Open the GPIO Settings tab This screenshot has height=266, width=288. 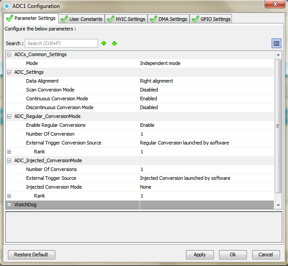(x=211, y=19)
